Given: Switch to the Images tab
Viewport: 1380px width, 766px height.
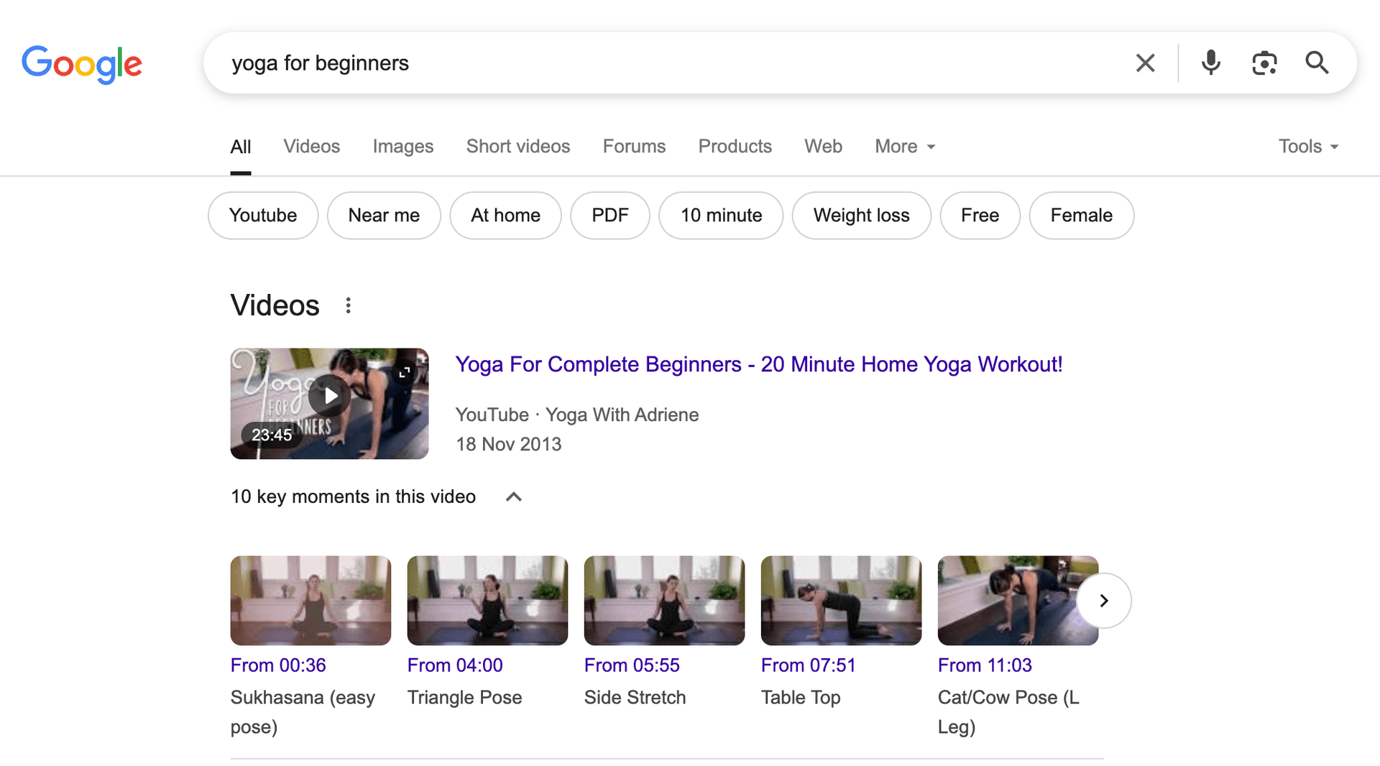Looking at the screenshot, I should point(403,147).
